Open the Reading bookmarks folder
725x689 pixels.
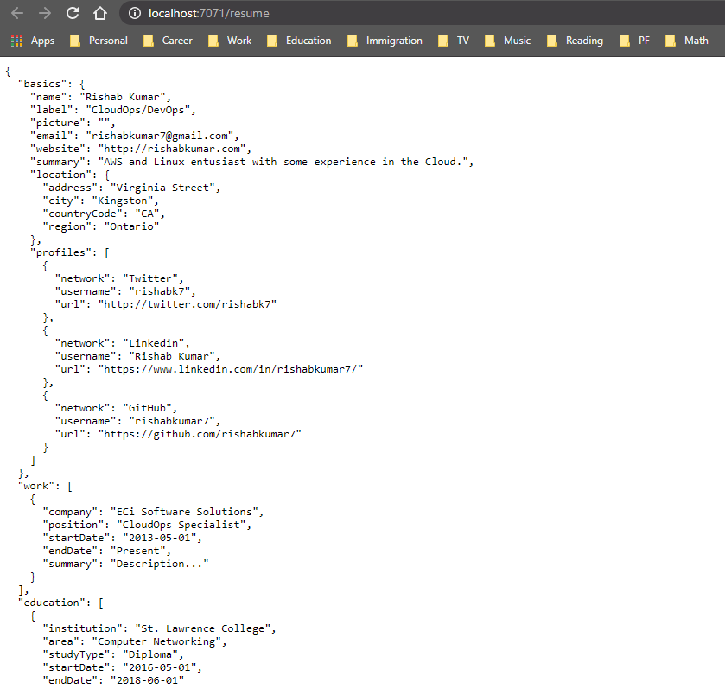pyautogui.click(x=575, y=41)
